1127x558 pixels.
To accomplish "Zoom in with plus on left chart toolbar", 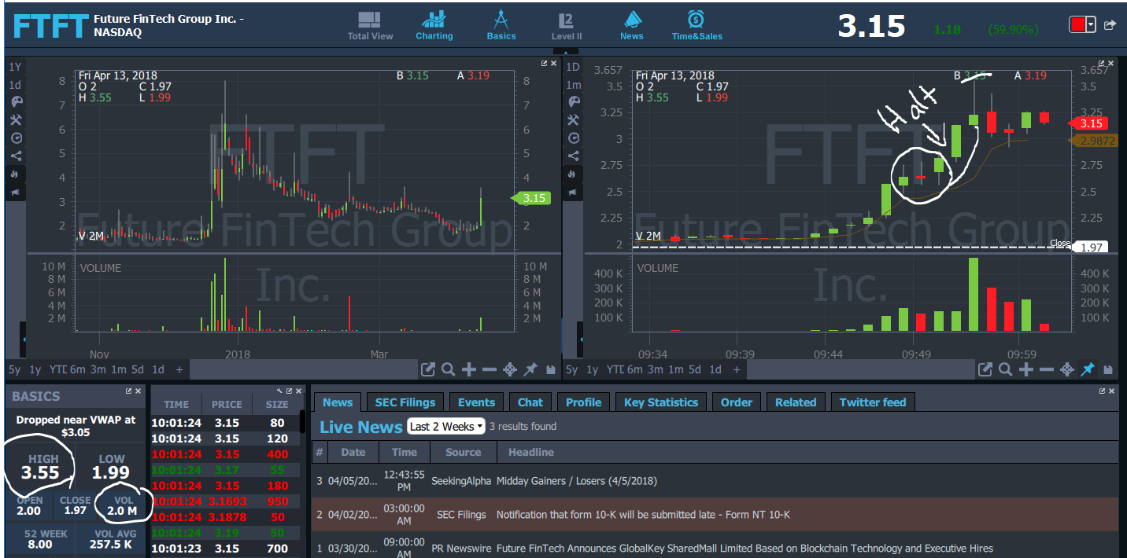I will pos(469,369).
